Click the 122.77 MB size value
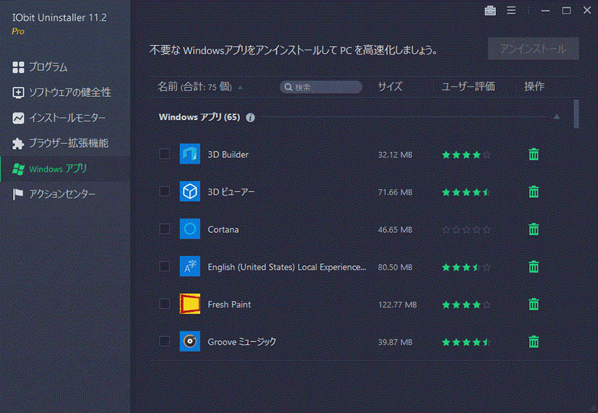 click(x=397, y=304)
